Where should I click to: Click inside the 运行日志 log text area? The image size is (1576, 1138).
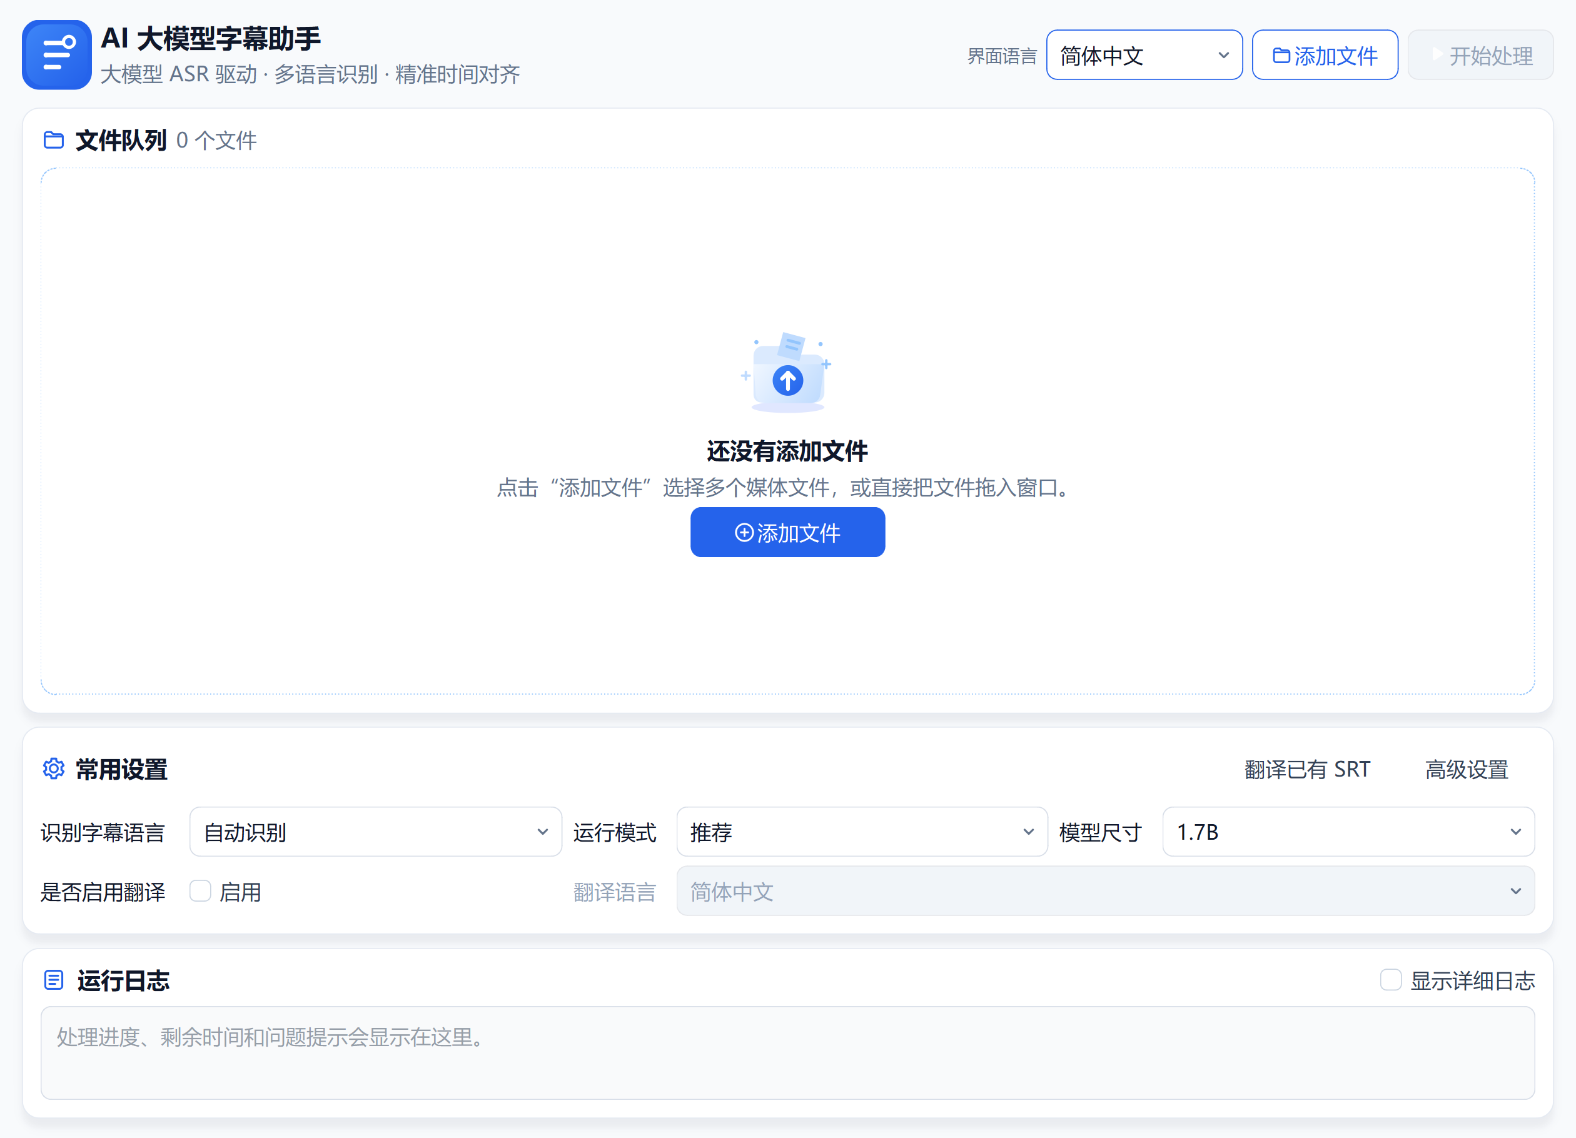787,1053
